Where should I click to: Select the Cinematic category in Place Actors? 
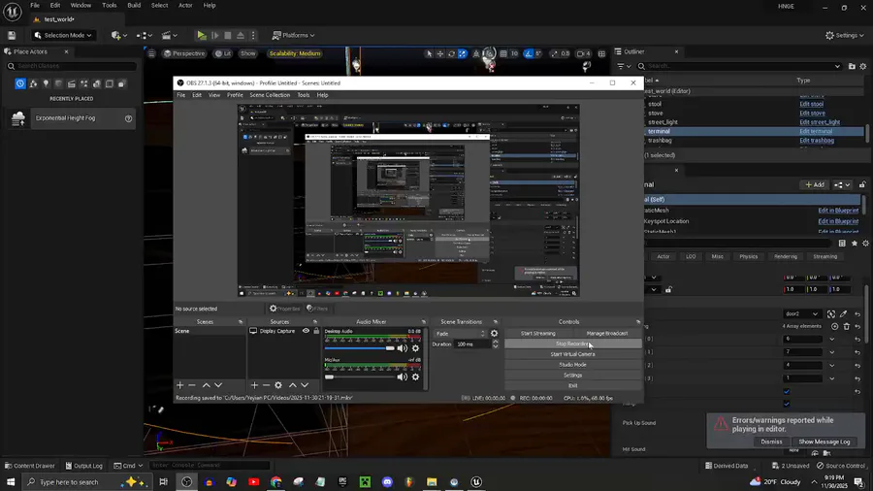(x=71, y=83)
